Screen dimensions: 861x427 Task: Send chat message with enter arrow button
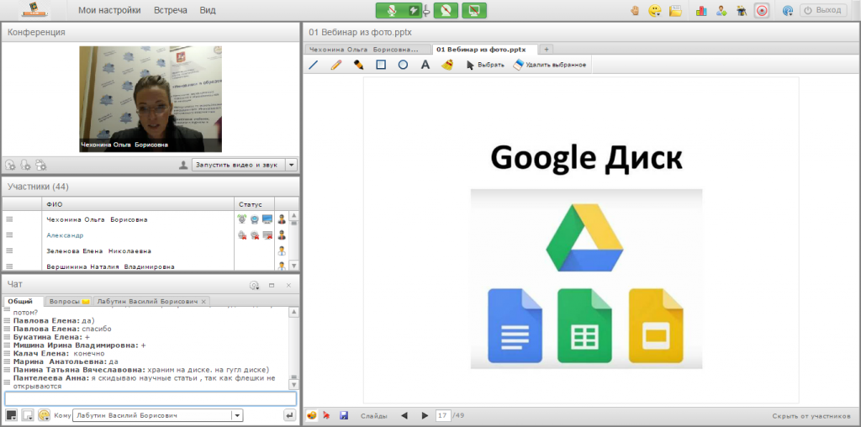tap(290, 415)
